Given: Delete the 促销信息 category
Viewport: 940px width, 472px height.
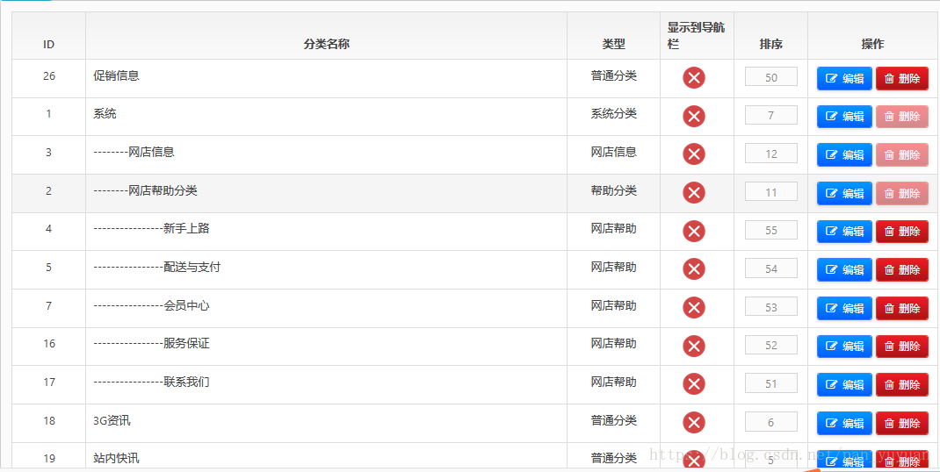Looking at the screenshot, I should point(902,78).
